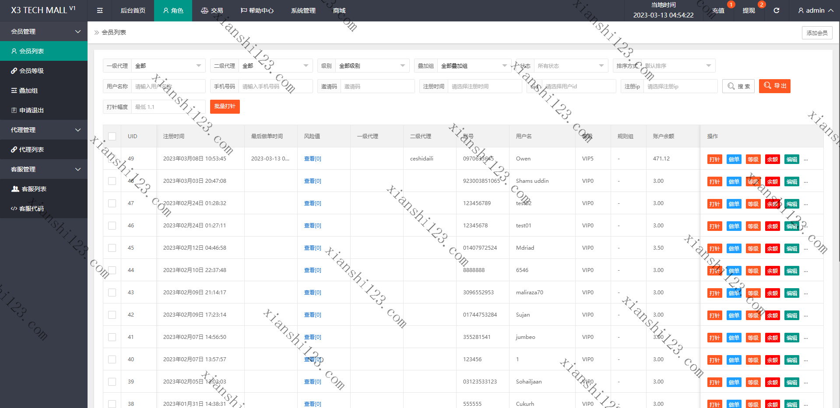Click the refresh icon in top bar
Image resolution: width=840 pixels, height=408 pixels.
click(x=776, y=10)
